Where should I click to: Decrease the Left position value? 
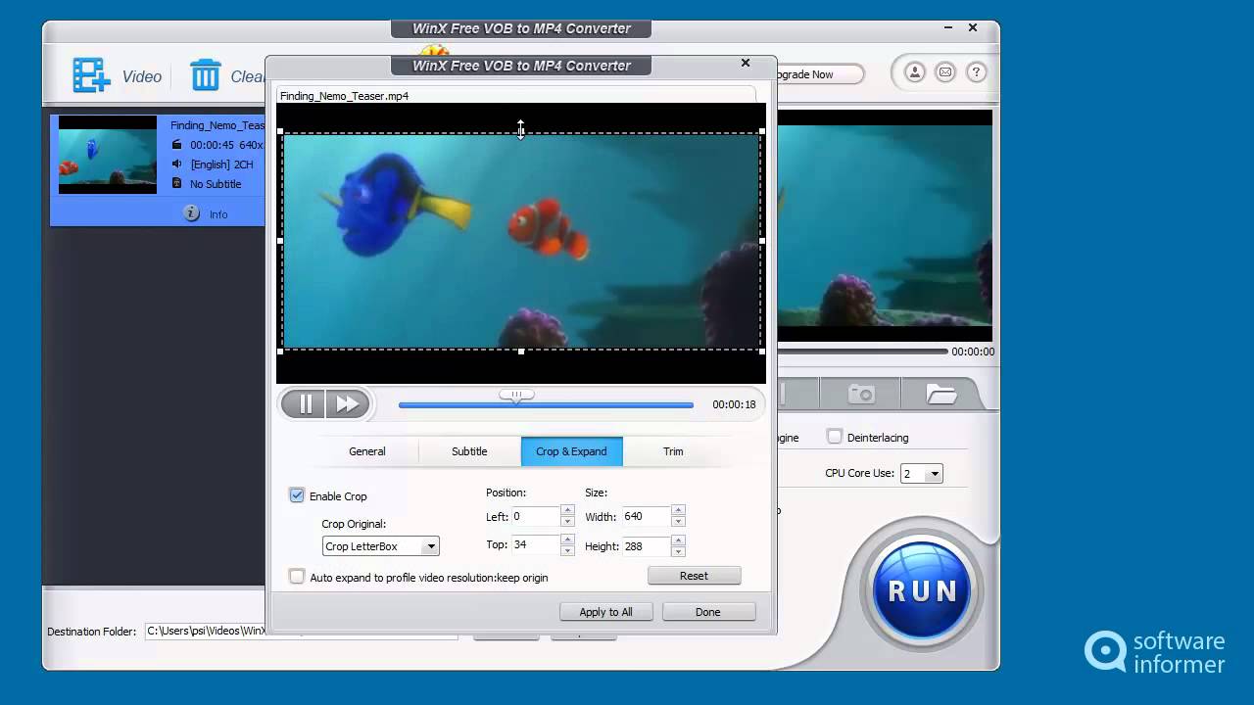point(567,521)
